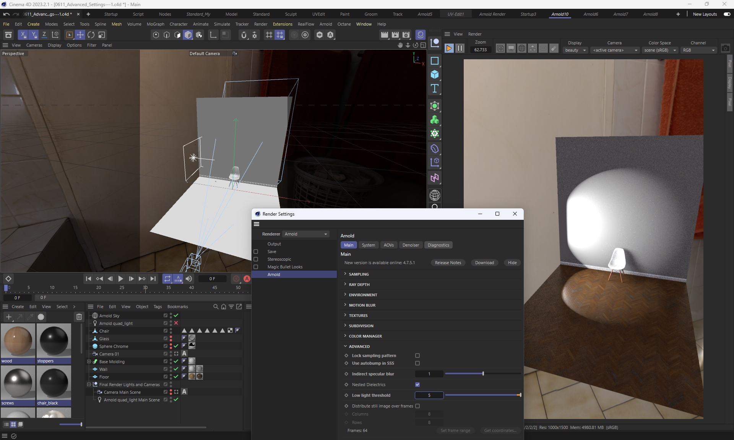Select the Text spline tool

[435, 89]
